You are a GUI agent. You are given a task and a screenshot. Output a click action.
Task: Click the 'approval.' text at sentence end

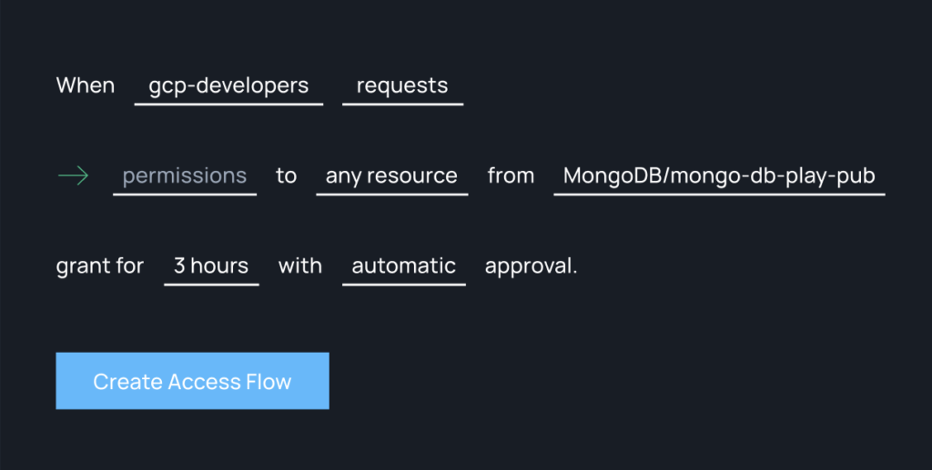point(531,265)
